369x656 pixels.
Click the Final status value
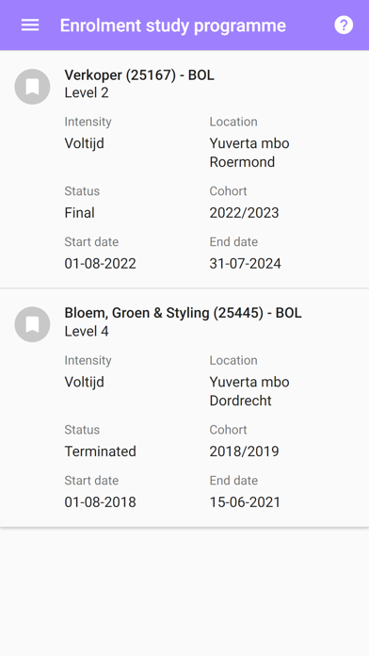pos(79,213)
